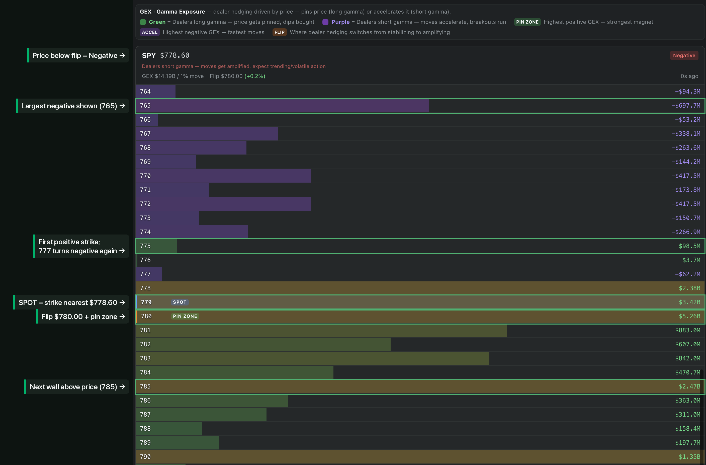Image resolution: width=706 pixels, height=465 pixels.
Task: Click the SPOT tag on strike 779
Action: pyautogui.click(x=180, y=302)
